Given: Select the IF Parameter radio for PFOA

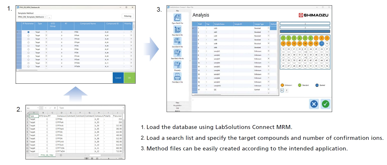Looking at the screenshot, I should [28, 46].
